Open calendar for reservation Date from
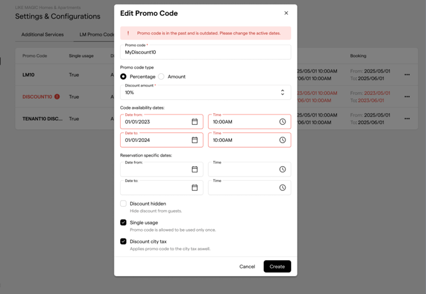This screenshot has width=426, height=294. [195, 169]
